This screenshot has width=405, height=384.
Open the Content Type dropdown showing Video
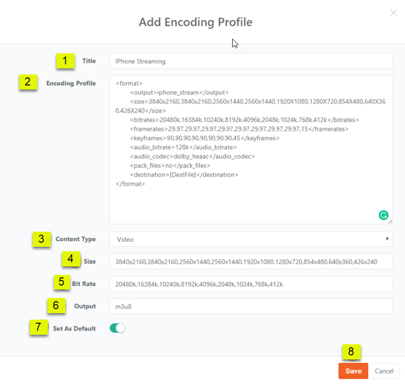(x=250, y=239)
